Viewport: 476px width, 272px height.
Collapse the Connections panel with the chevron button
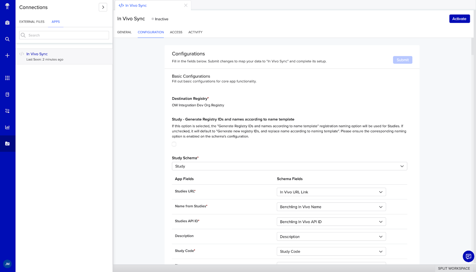103,7
